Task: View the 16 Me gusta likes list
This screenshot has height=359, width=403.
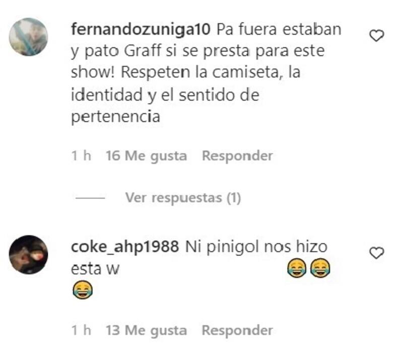Action: pos(146,156)
